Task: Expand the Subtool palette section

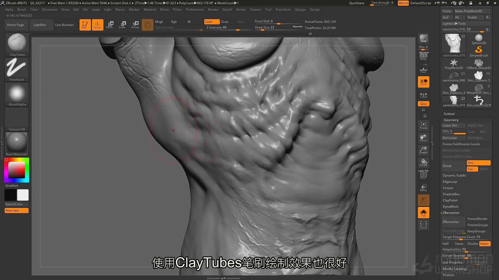Action: (449, 114)
